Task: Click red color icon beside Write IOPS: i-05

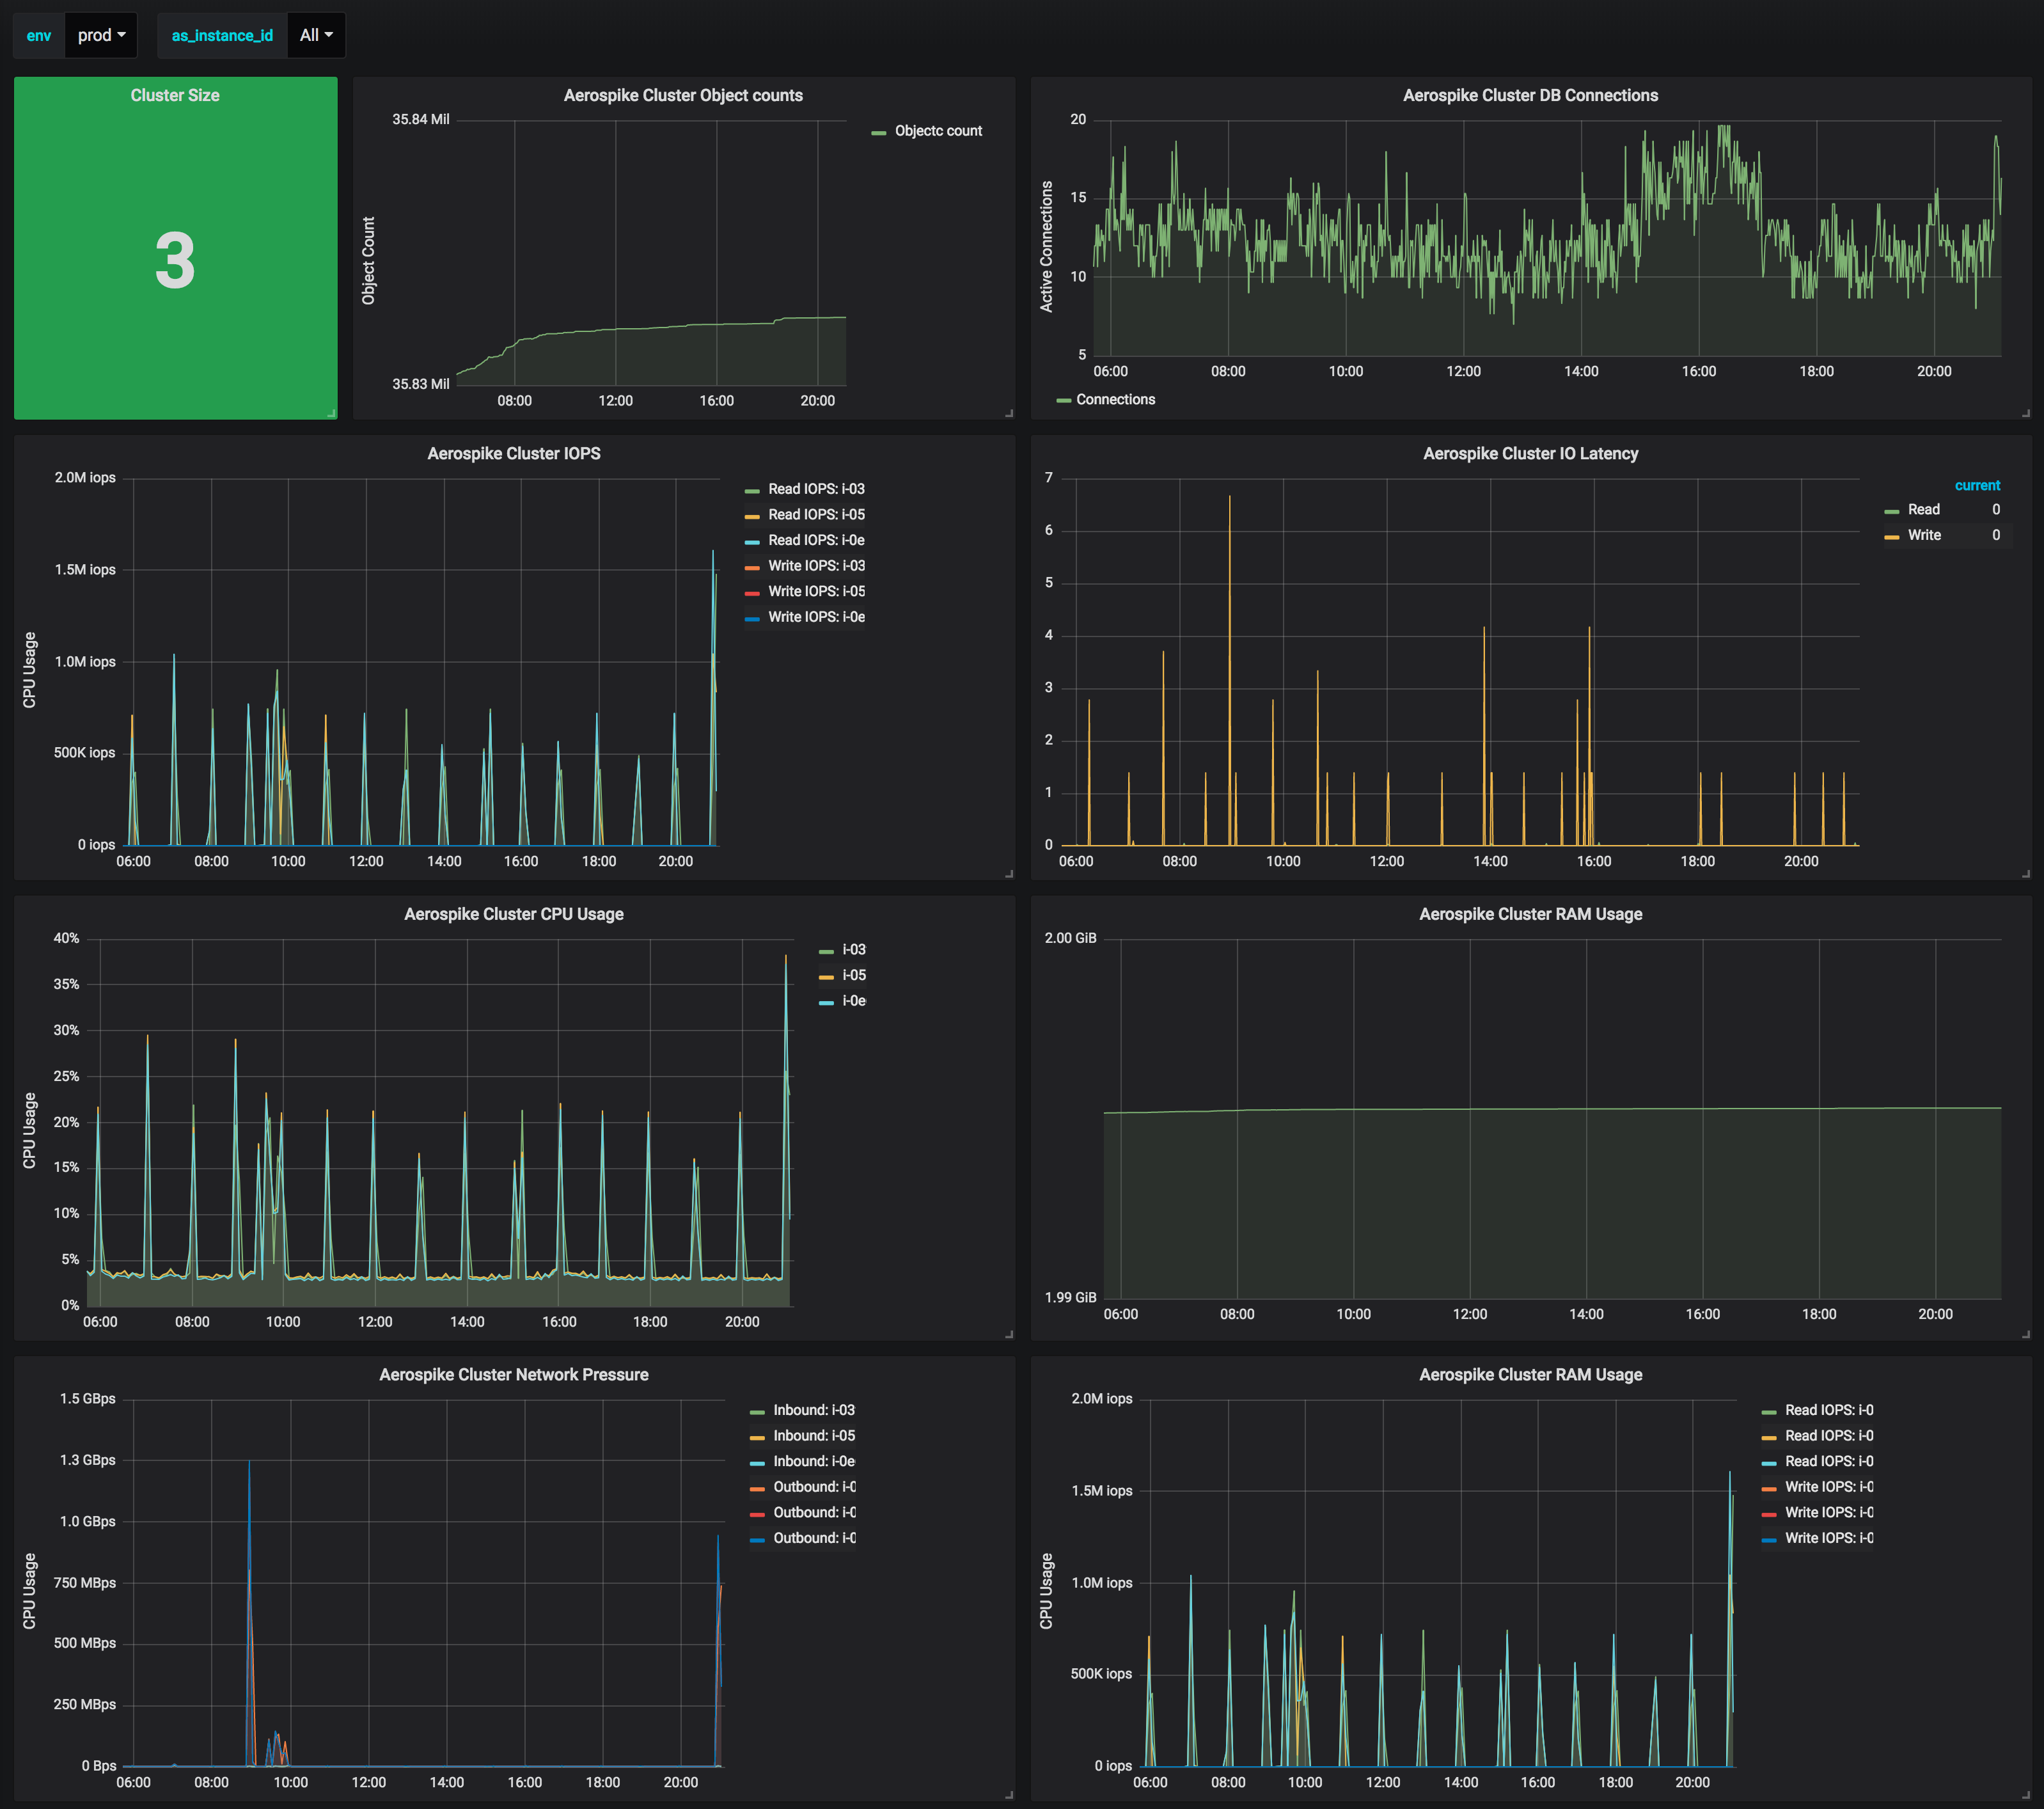Action: pos(752,593)
